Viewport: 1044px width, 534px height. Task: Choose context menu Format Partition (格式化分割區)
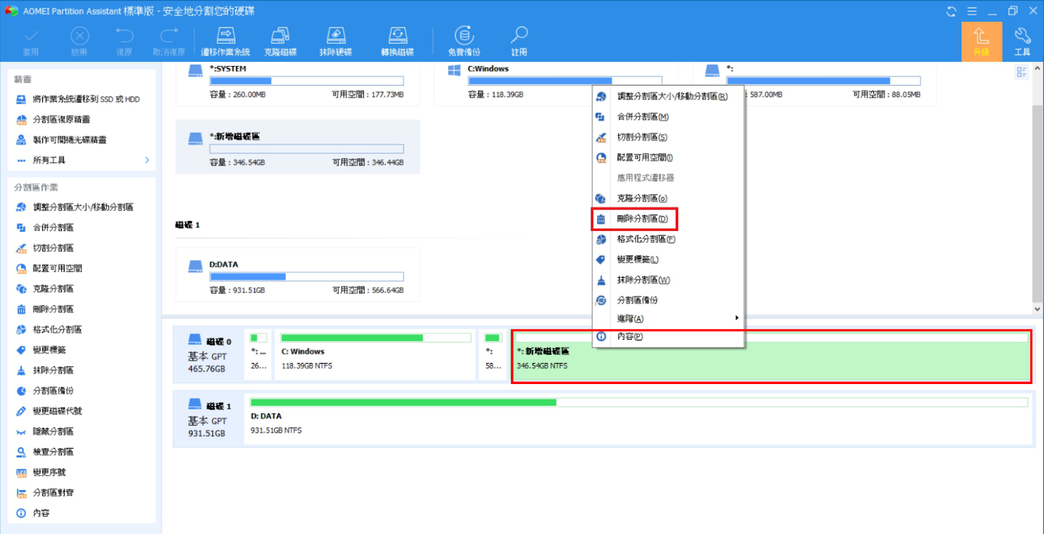coord(668,239)
